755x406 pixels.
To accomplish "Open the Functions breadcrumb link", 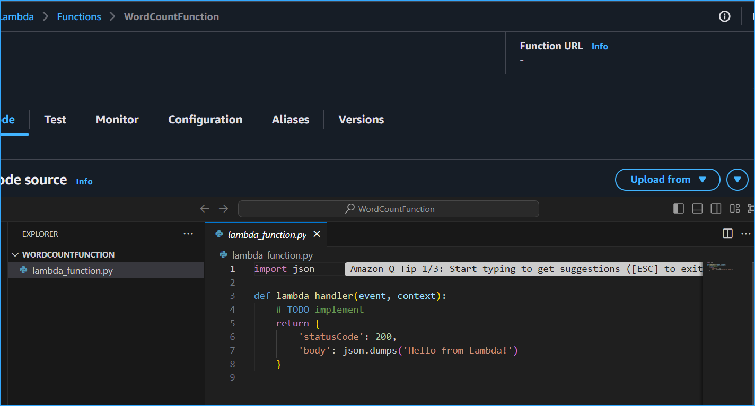I will 78,16.
